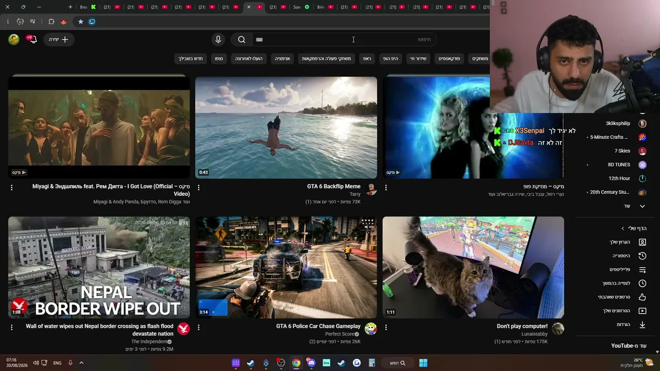Screen dimensions: 660x371
Task: Open the Perfect Score channel avatar
Action: (371, 329)
